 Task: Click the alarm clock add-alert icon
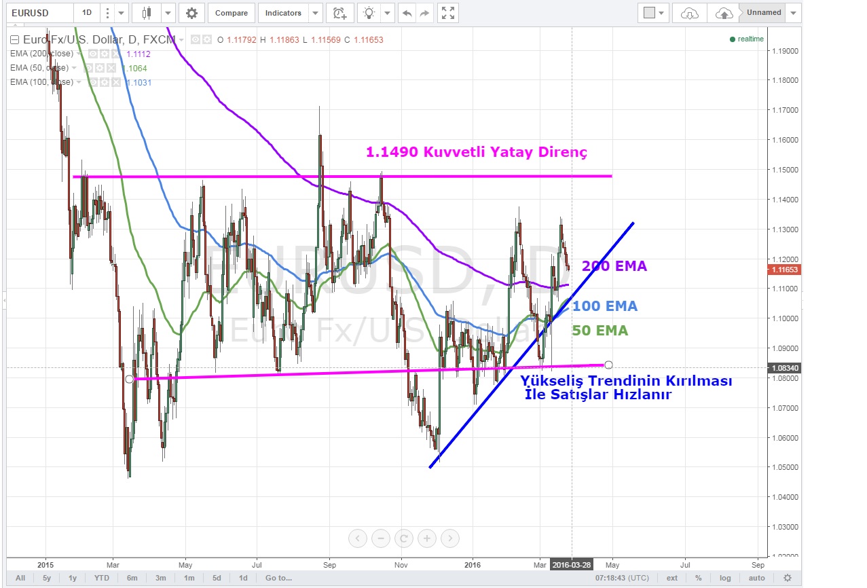point(339,13)
